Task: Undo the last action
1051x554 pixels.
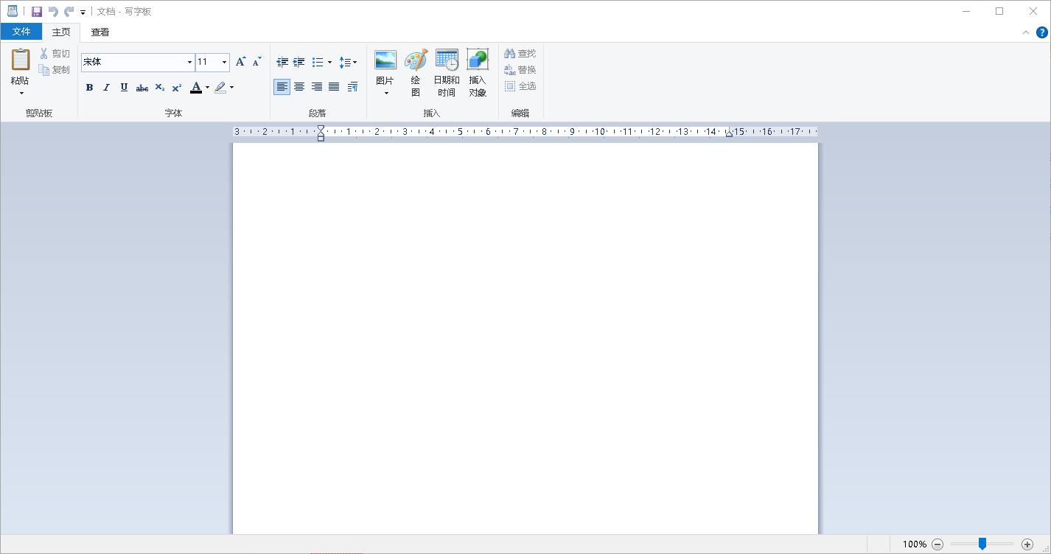Action: [x=53, y=12]
